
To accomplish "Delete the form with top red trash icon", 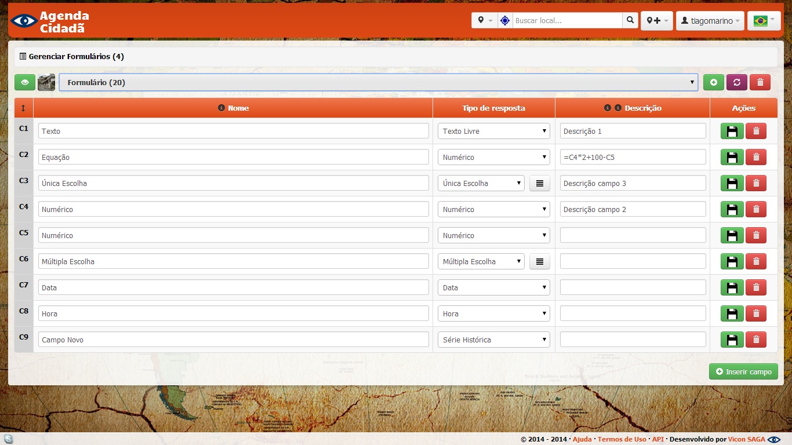I will pos(760,82).
